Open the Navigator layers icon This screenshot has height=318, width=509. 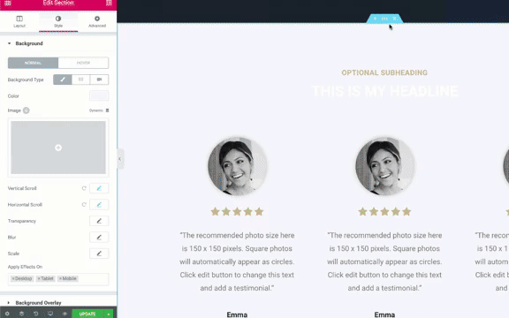[21, 314]
